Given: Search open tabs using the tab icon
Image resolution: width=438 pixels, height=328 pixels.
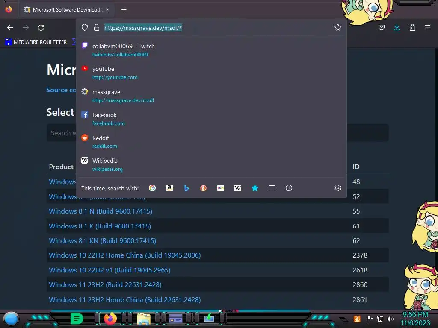Looking at the screenshot, I should (x=272, y=188).
